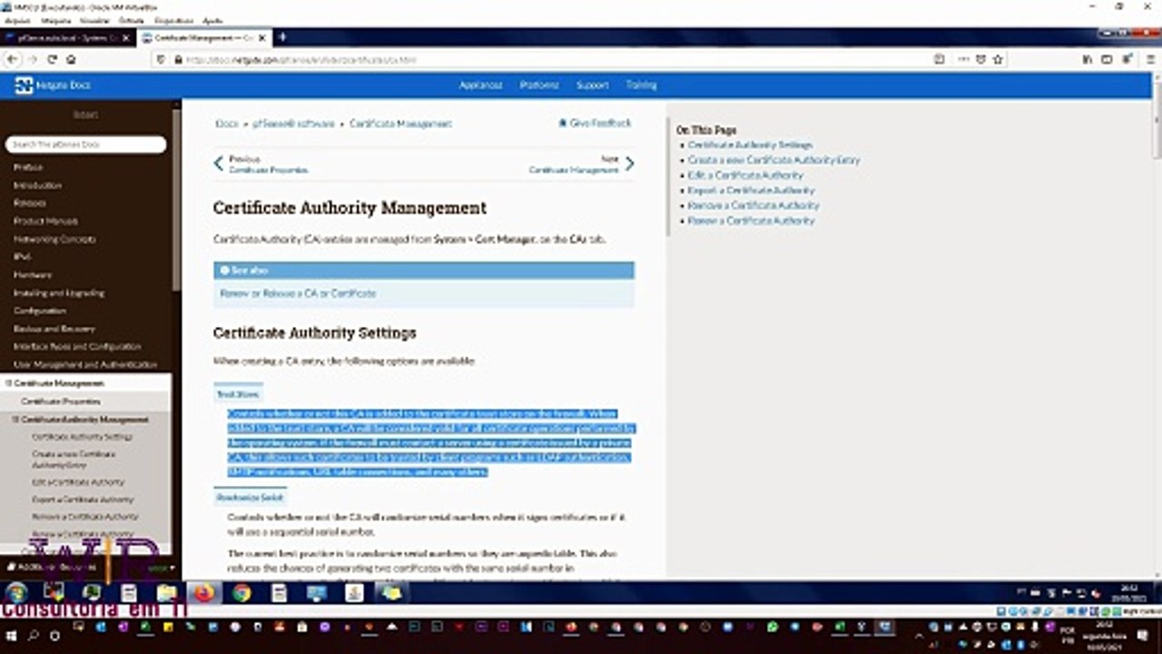This screenshot has height=654, width=1162.
Task: Open the Visualizar menu in VirtualBox
Action: pos(95,19)
